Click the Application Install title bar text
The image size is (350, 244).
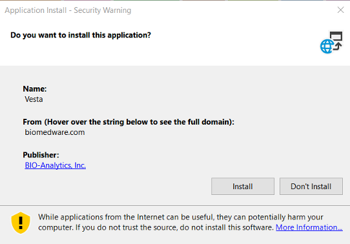click(x=68, y=10)
